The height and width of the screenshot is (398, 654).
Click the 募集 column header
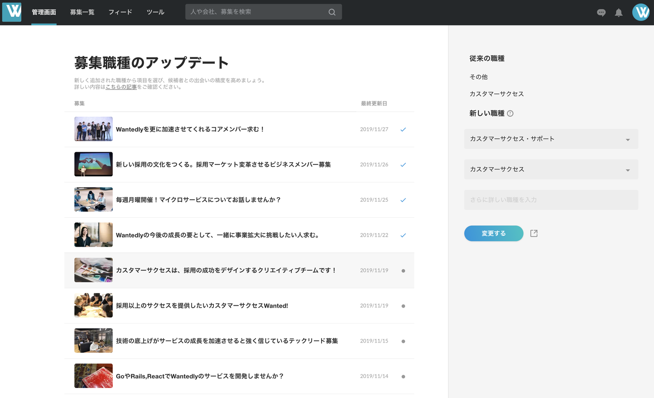79,104
